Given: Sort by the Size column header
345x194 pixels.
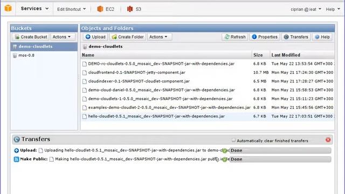Looking at the screenshot, I should [261, 55].
